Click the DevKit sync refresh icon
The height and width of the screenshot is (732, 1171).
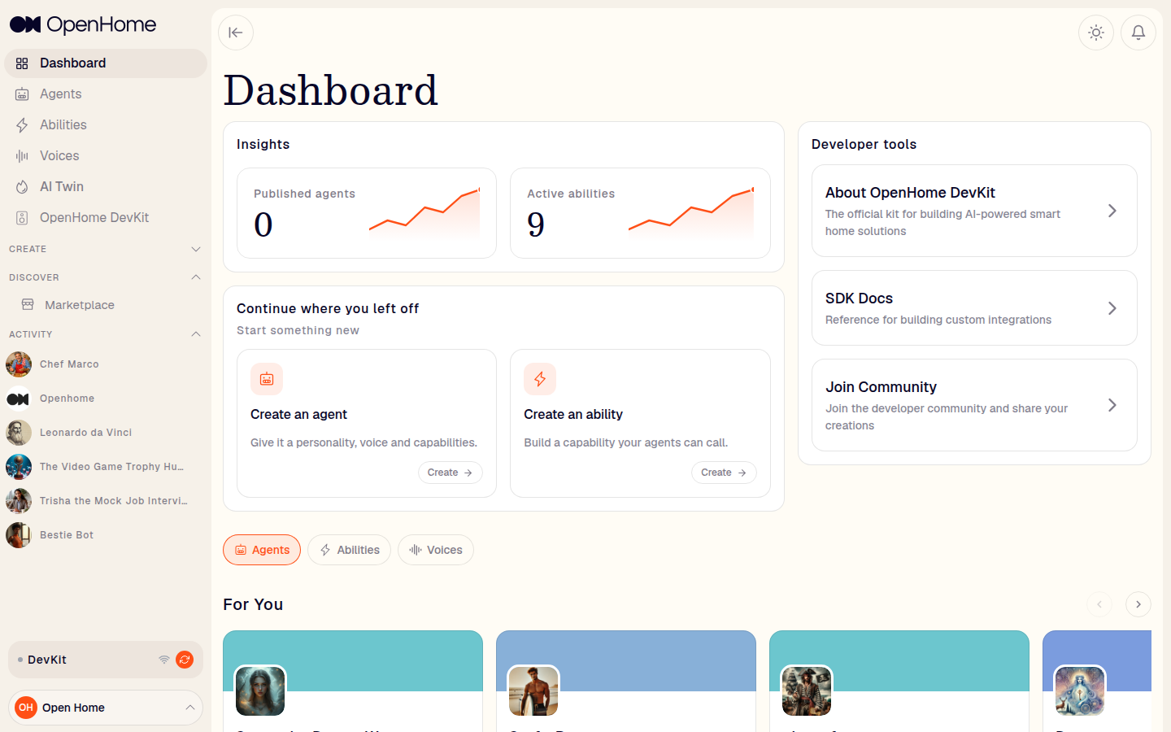tap(185, 660)
